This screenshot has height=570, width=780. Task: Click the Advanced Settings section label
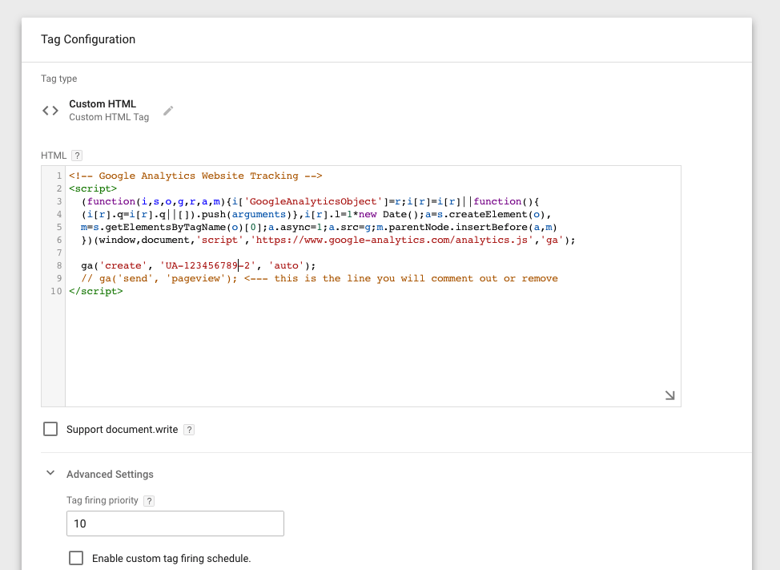pyautogui.click(x=110, y=475)
